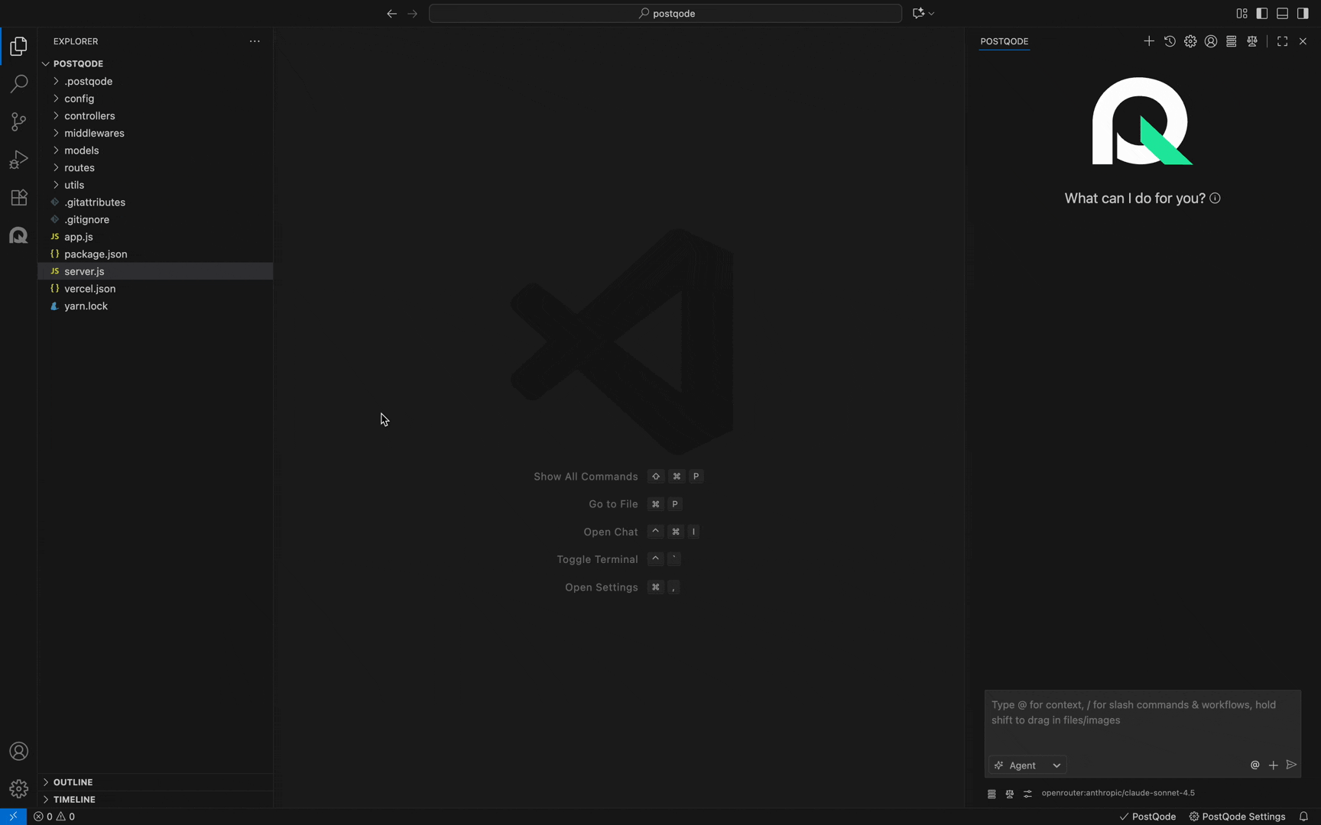Toggle the primary side bar visibility
The height and width of the screenshot is (825, 1321).
[x=1262, y=13]
